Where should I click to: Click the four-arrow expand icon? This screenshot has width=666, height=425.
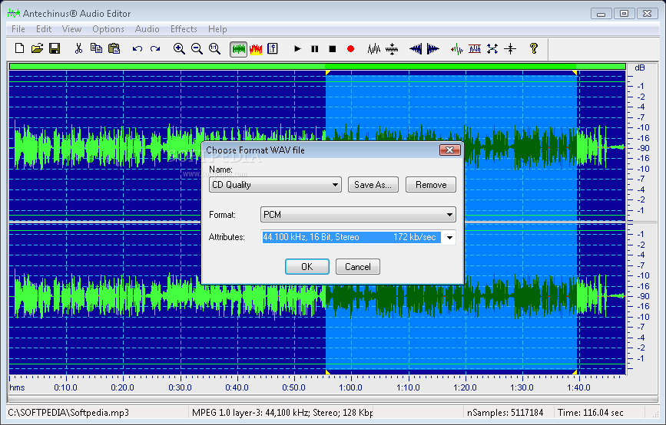click(x=492, y=49)
